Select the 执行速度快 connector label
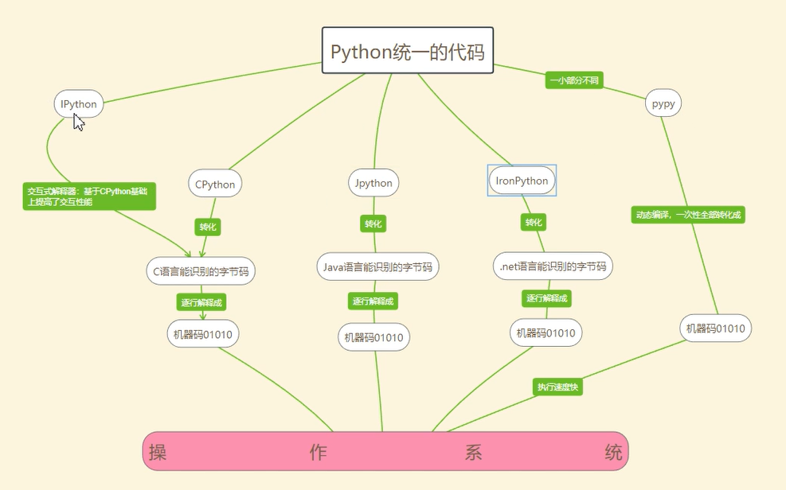786x490 pixels. pyautogui.click(x=558, y=387)
